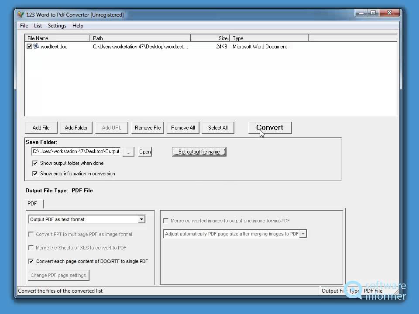This screenshot has width=419, height=314.
Task: Start conversion with the Convert button
Action: click(x=270, y=128)
